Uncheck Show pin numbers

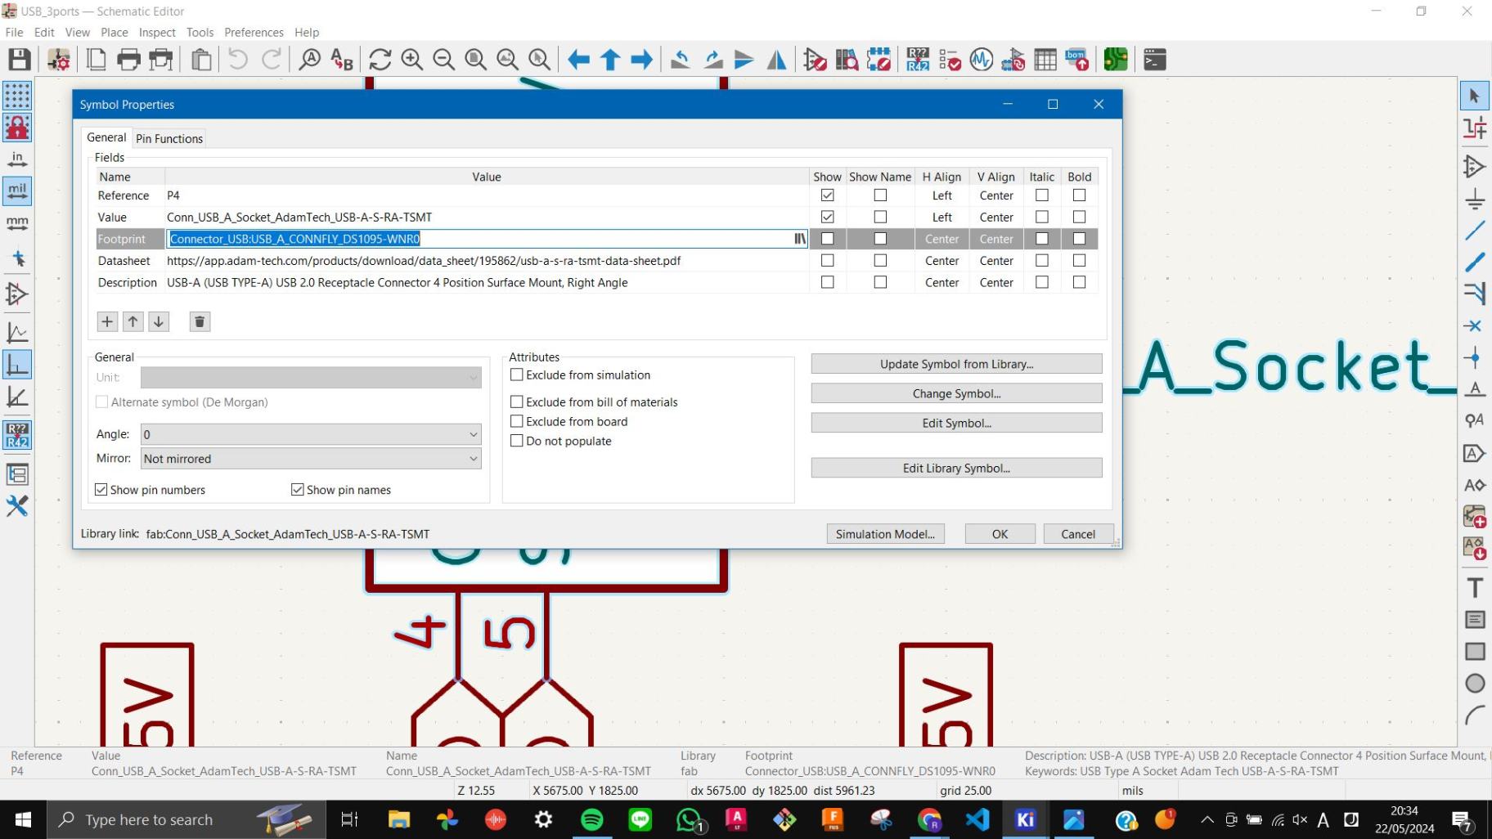[x=150, y=490]
